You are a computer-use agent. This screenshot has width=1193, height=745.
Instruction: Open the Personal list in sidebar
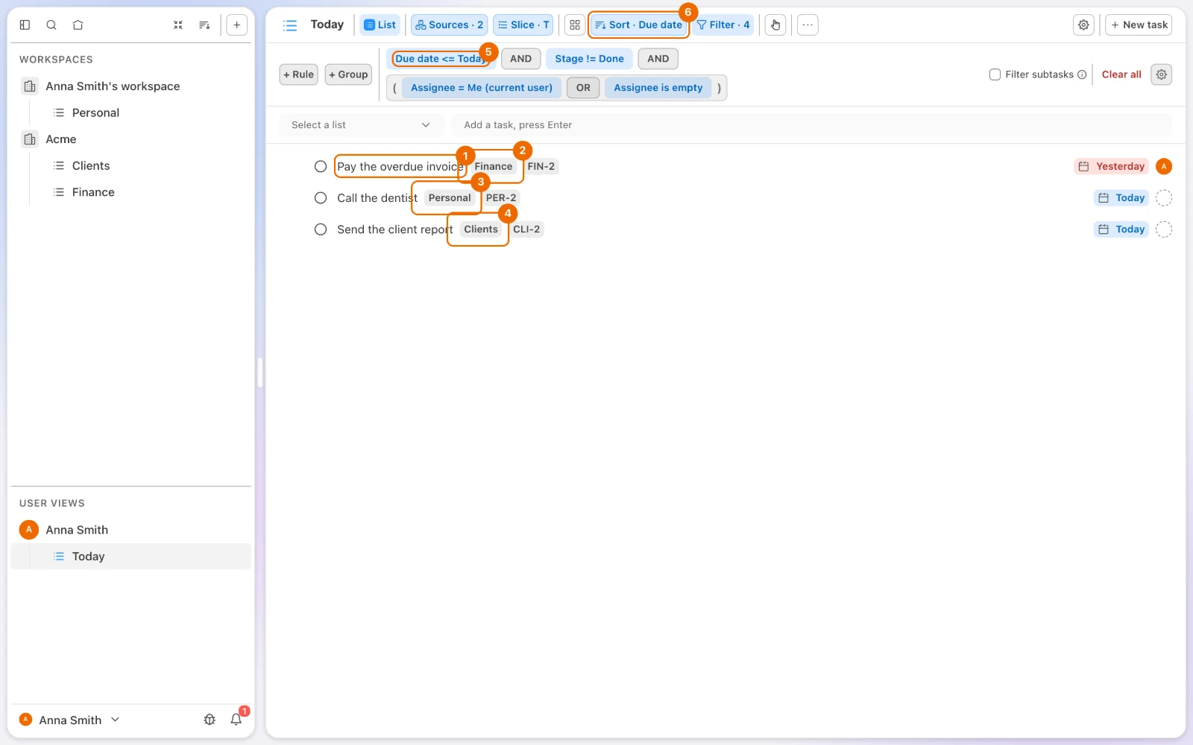click(95, 112)
